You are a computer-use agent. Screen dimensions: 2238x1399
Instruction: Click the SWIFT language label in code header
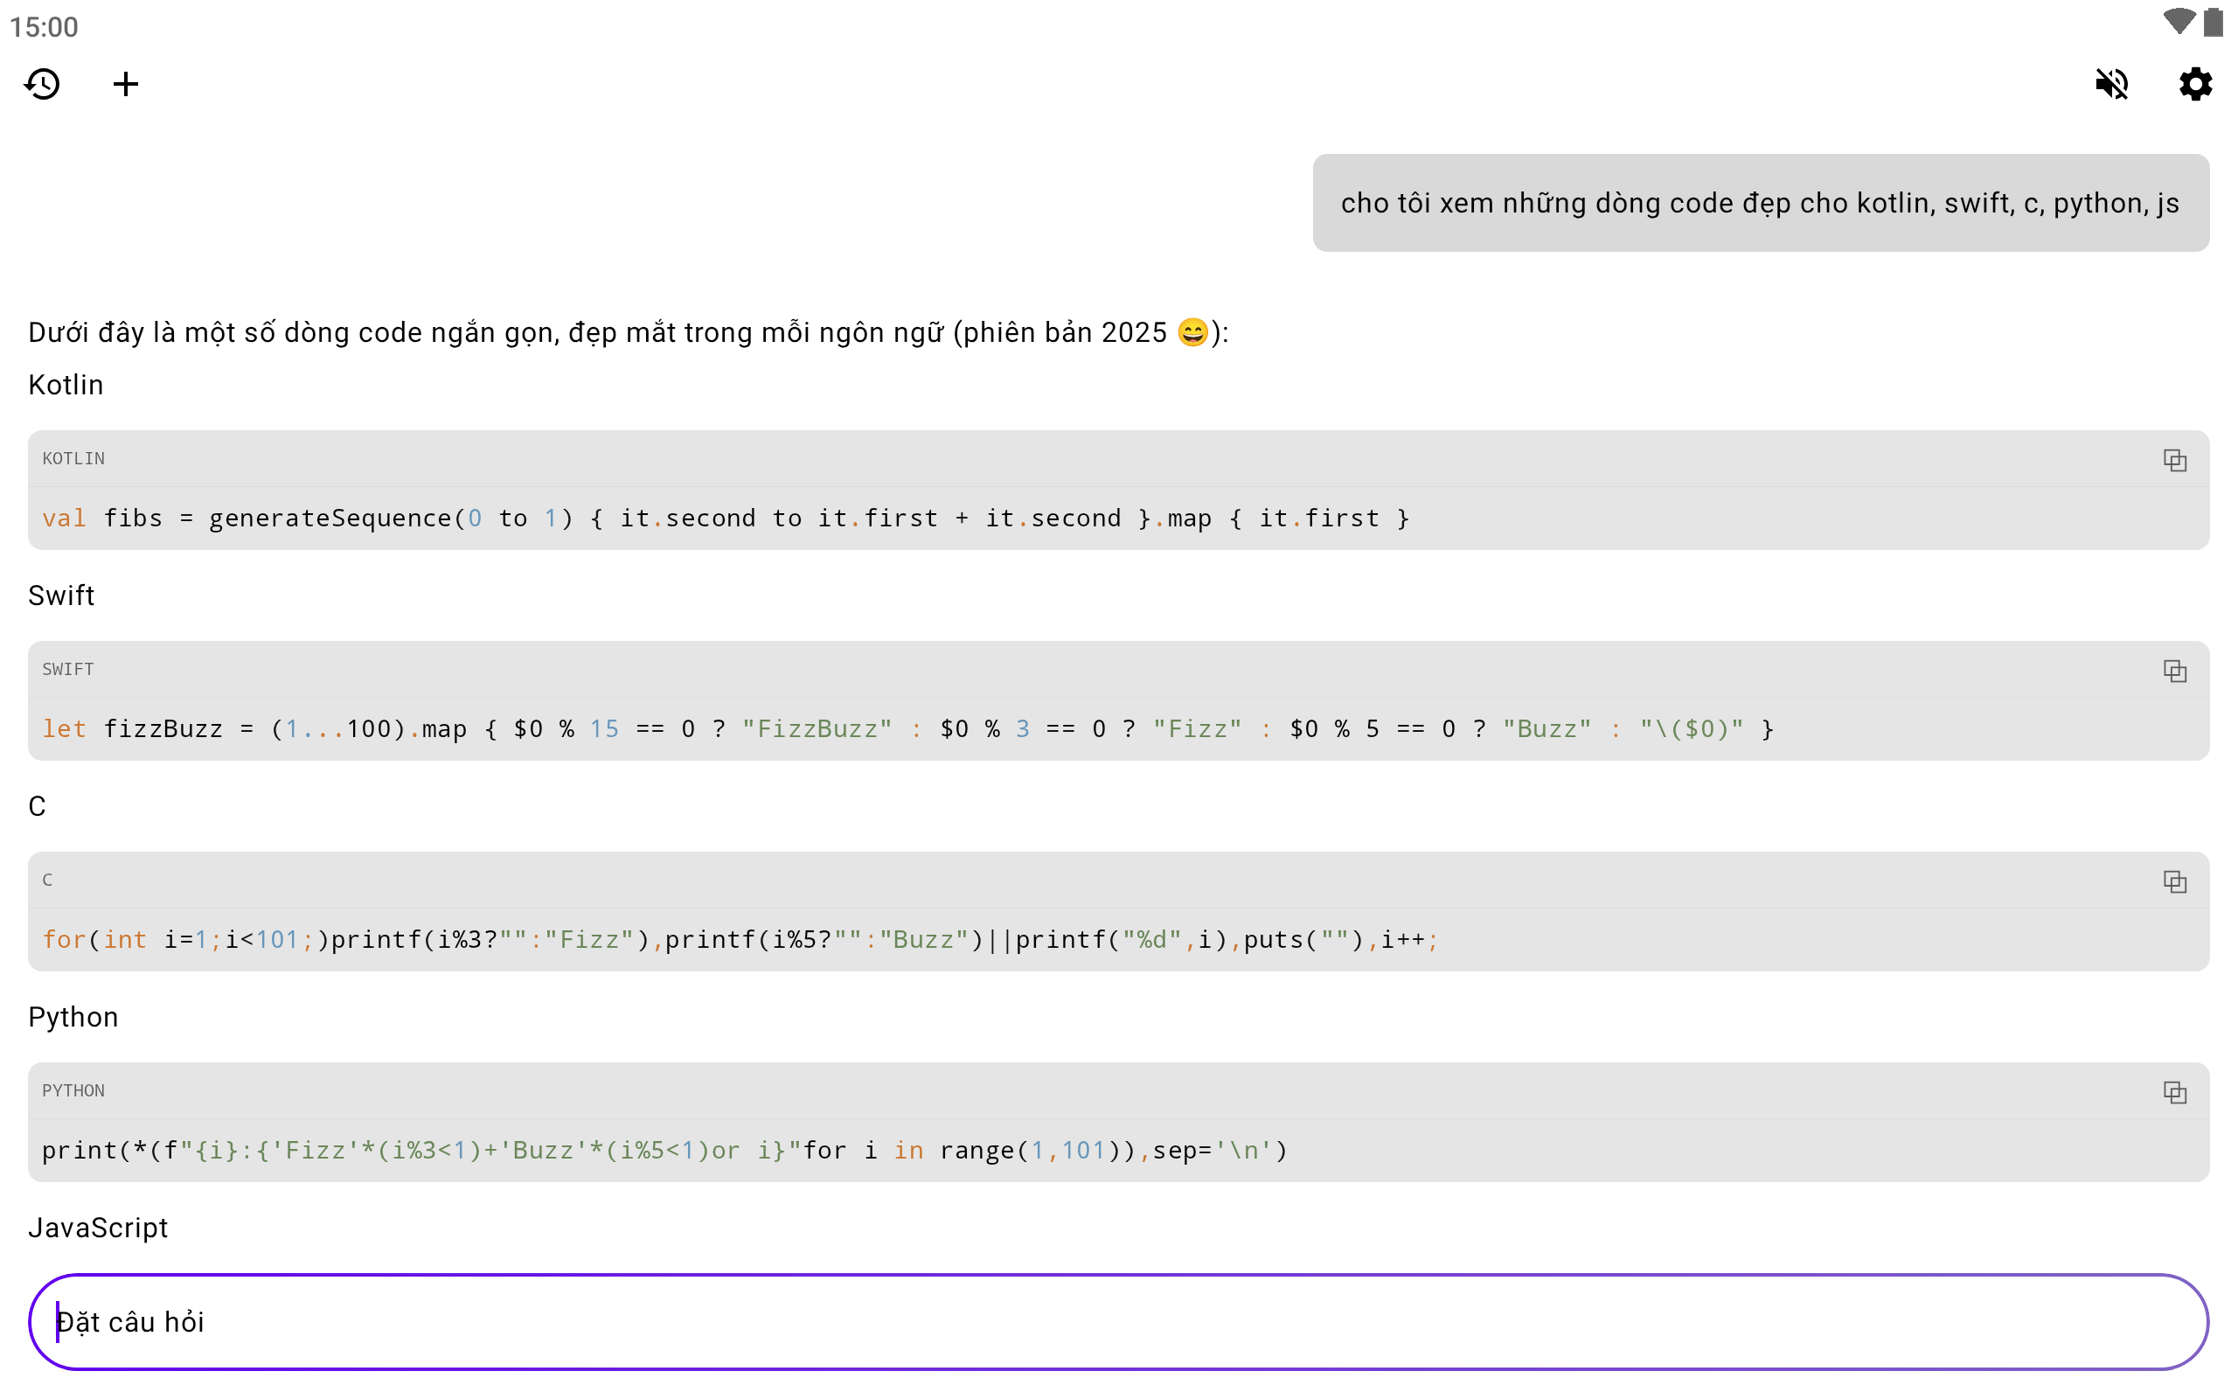[x=67, y=670]
